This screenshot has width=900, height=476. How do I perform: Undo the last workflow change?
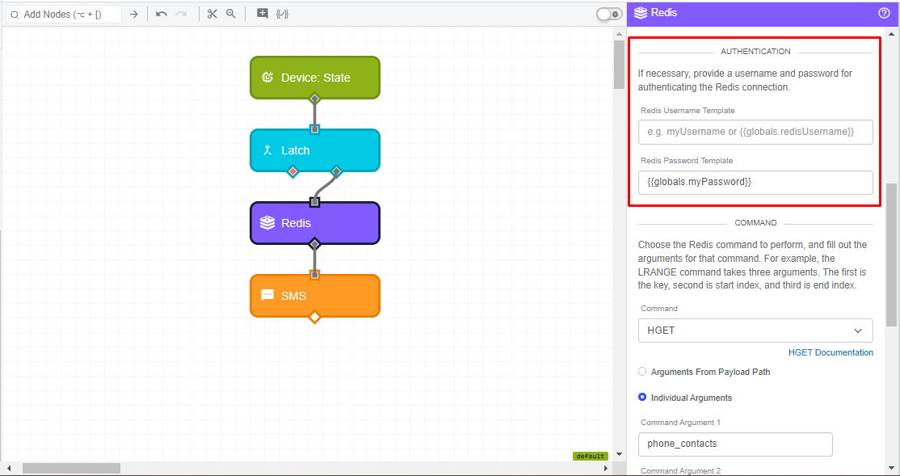point(162,14)
